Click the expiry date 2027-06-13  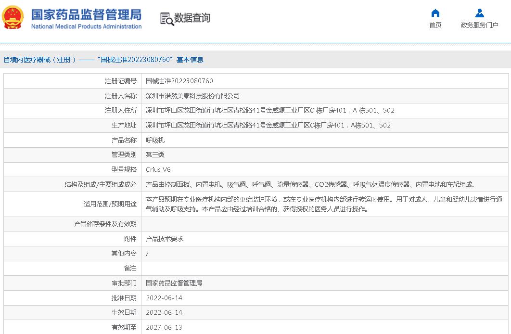(164, 327)
